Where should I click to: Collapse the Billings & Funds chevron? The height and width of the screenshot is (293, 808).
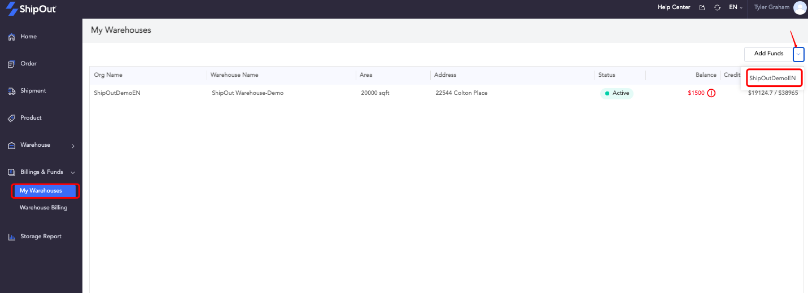(73, 173)
